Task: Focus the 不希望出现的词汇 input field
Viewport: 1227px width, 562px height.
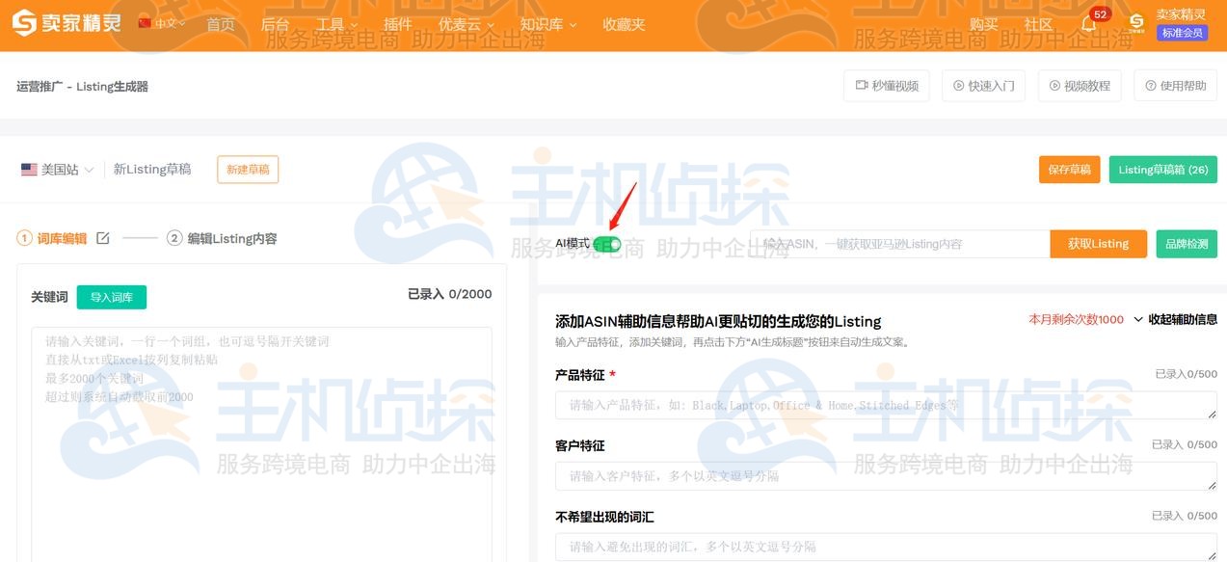Action: click(x=886, y=547)
